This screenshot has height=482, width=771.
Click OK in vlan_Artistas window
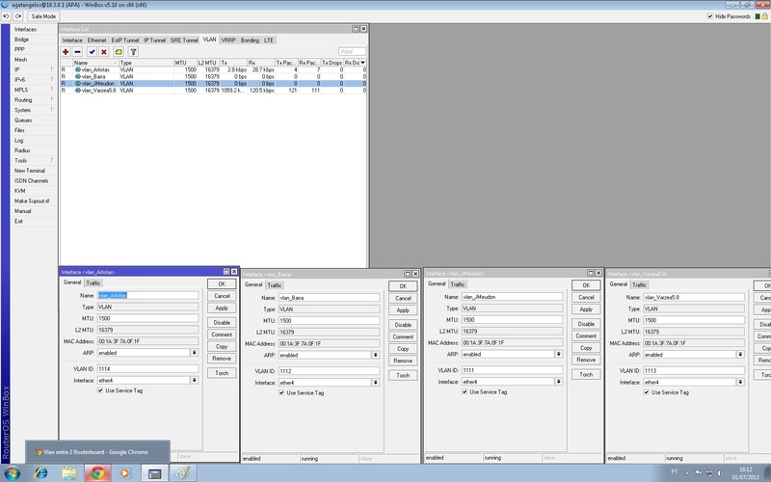(222, 283)
